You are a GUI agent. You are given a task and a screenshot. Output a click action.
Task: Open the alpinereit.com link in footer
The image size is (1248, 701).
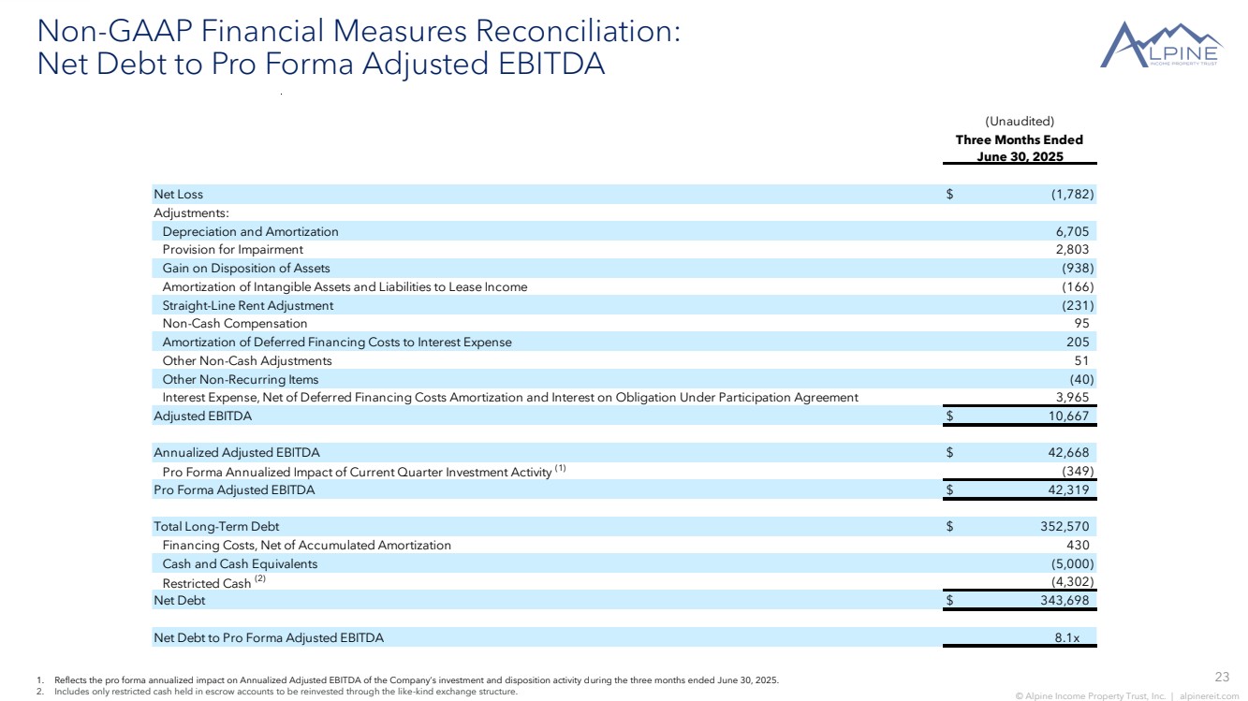point(1209,695)
